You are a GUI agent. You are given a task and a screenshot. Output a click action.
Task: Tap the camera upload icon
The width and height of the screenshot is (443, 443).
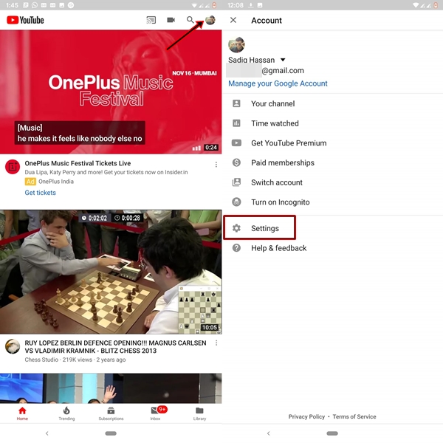point(171,20)
